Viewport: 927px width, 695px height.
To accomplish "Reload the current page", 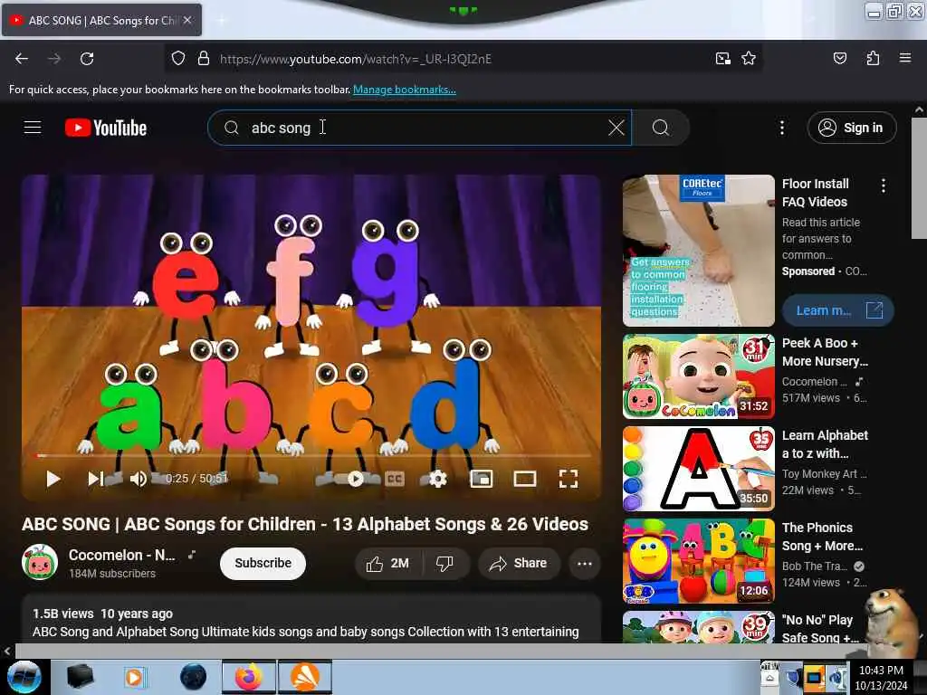I will [87, 59].
